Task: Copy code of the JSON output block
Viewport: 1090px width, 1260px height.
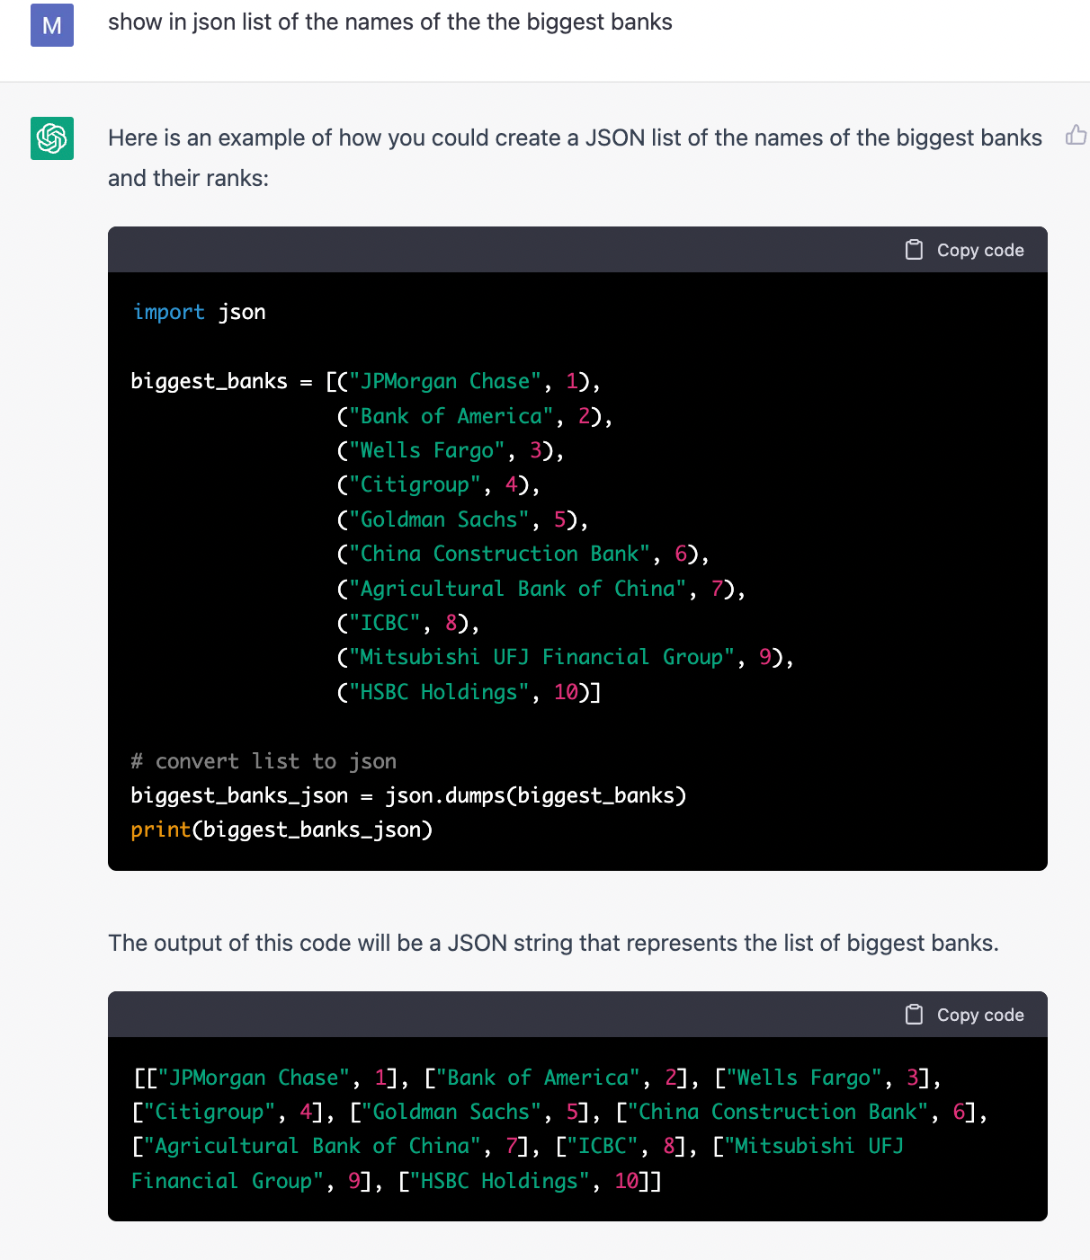Action: (x=964, y=1015)
